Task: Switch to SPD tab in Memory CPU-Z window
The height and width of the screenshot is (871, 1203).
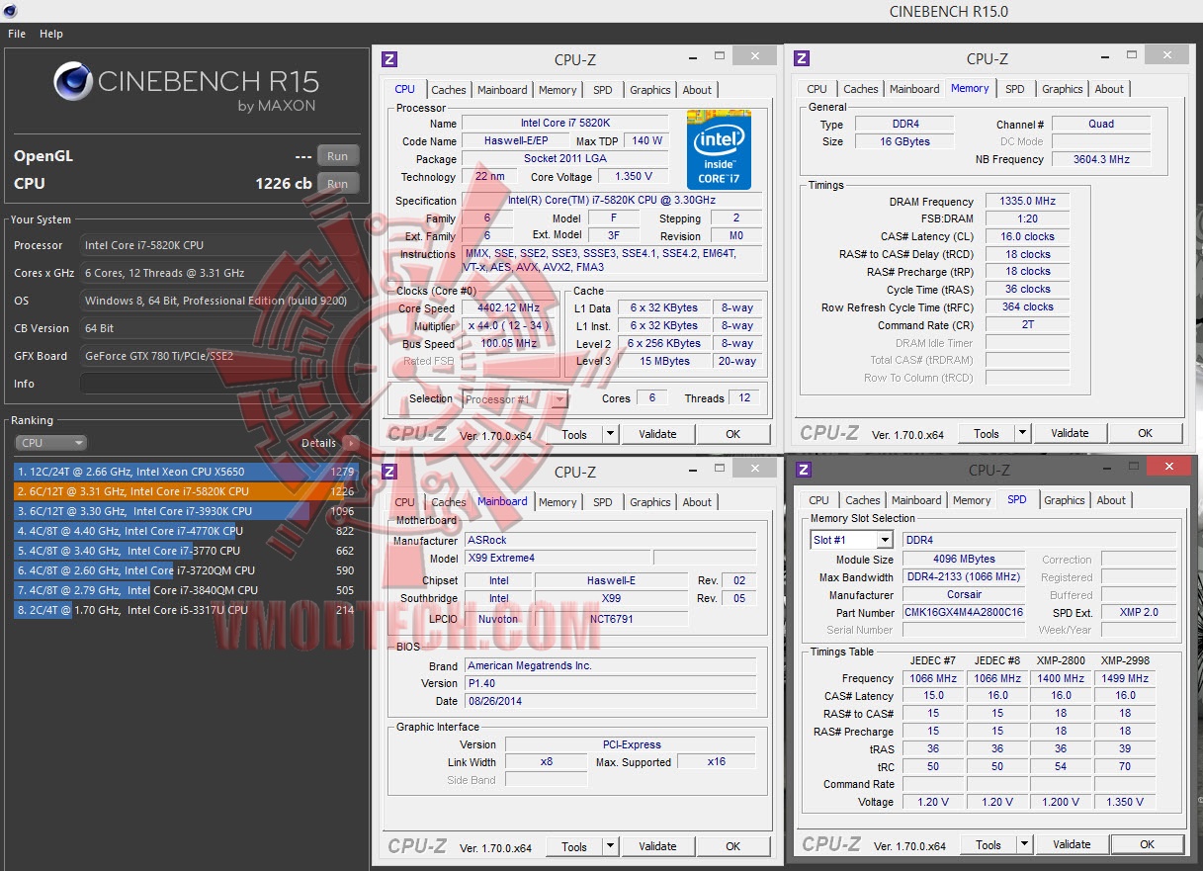Action: pos(1015,89)
